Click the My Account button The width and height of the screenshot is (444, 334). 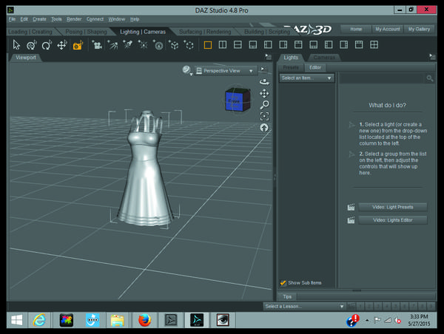tap(387, 29)
